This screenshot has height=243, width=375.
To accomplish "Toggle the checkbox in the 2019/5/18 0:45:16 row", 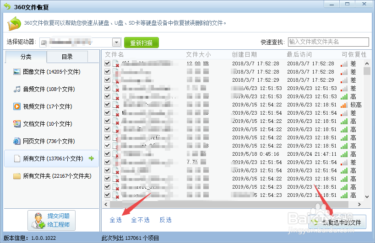I will click(108, 154).
